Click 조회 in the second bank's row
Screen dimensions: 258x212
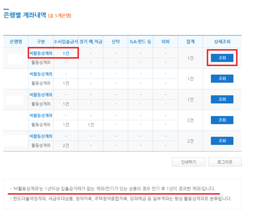(x=222, y=78)
